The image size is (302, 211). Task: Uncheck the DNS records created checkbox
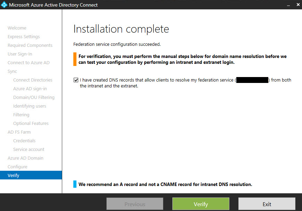coord(76,80)
